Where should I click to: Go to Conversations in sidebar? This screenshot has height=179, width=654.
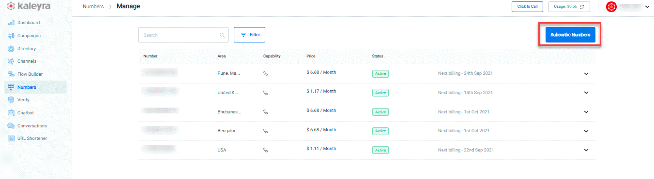[32, 126]
